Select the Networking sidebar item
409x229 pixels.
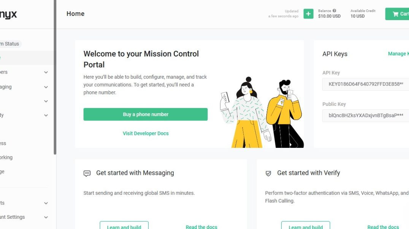(x=6, y=157)
